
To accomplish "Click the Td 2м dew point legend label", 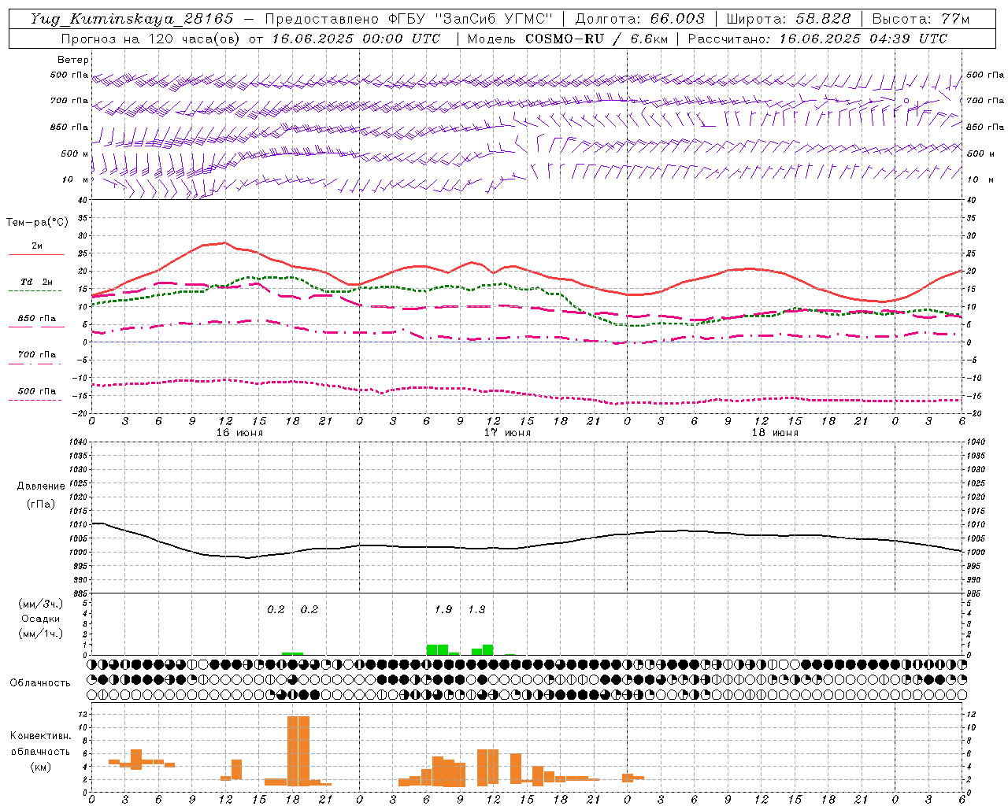I will coord(37,282).
